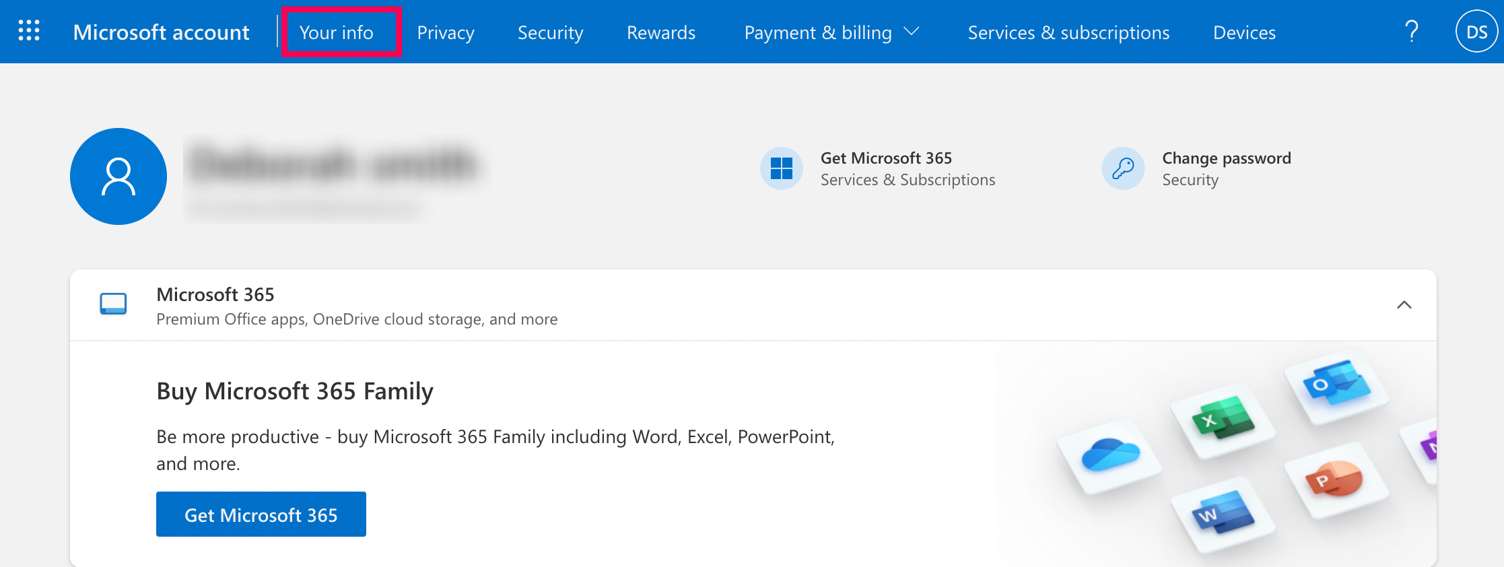The width and height of the screenshot is (1504, 567).
Task: Collapse the Microsoft 365 section chevron
Action: point(1404,305)
